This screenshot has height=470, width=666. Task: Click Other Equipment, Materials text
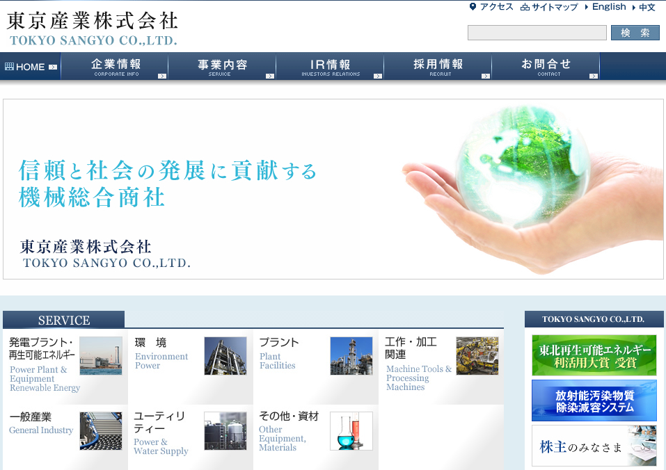coord(282,439)
